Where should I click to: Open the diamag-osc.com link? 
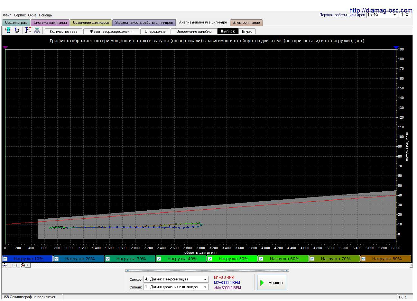pyautogui.click(x=381, y=10)
